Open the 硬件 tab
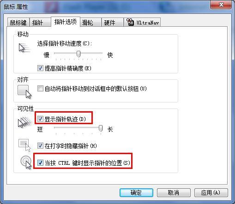The height and width of the screenshot is (204, 235). pos(113,23)
